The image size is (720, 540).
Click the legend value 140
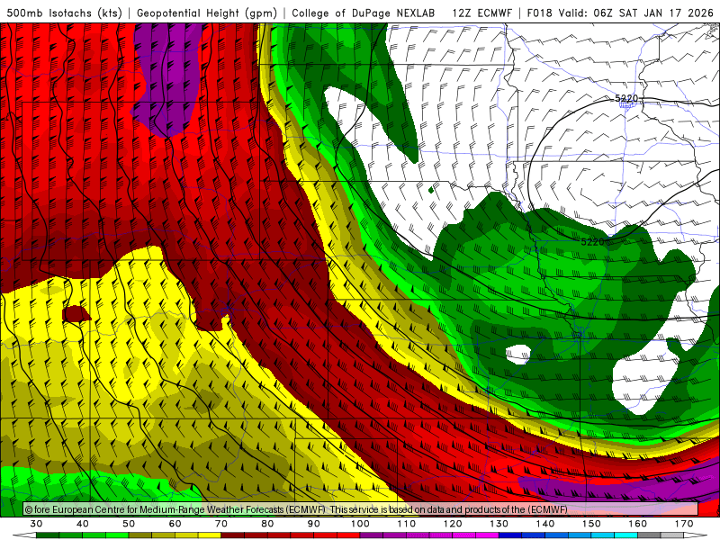pyautogui.click(x=545, y=524)
